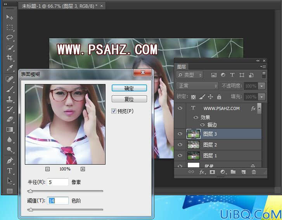Select the Horizontal Type tool
The height and width of the screenshot is (220, 282).
point(10,170)
